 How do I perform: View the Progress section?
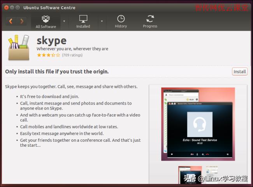click(x=150, y=22)
